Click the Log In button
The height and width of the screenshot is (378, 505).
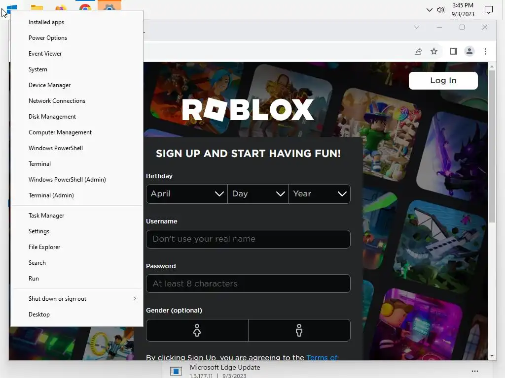pyautogui.click(x=443, y=81)
